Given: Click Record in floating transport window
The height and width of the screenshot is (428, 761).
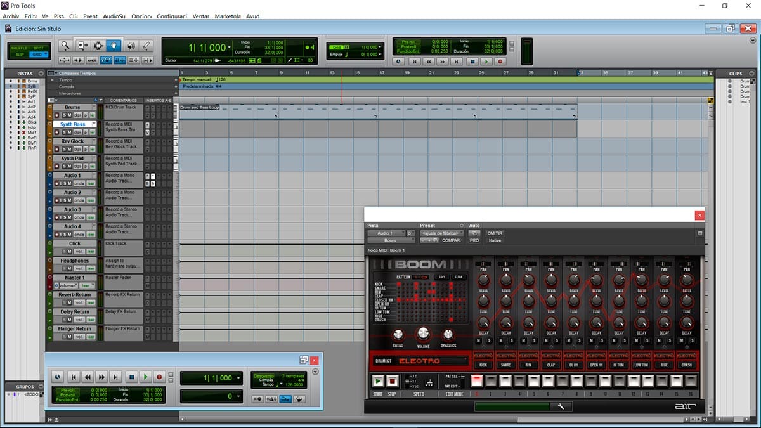Looking at the screenshot, I should (x=159, y=377).
